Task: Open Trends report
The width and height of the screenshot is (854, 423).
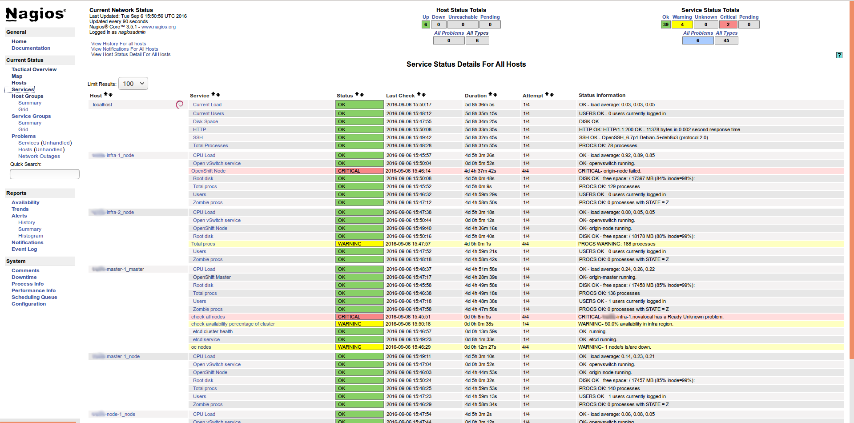Action: [20, 209]
